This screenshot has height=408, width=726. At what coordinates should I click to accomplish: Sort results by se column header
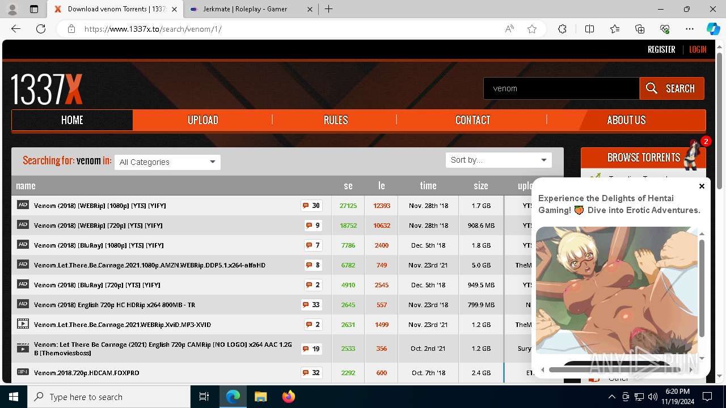[x=348, y=186]
